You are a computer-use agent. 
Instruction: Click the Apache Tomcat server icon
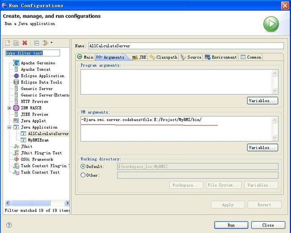[x=16, y=69]
